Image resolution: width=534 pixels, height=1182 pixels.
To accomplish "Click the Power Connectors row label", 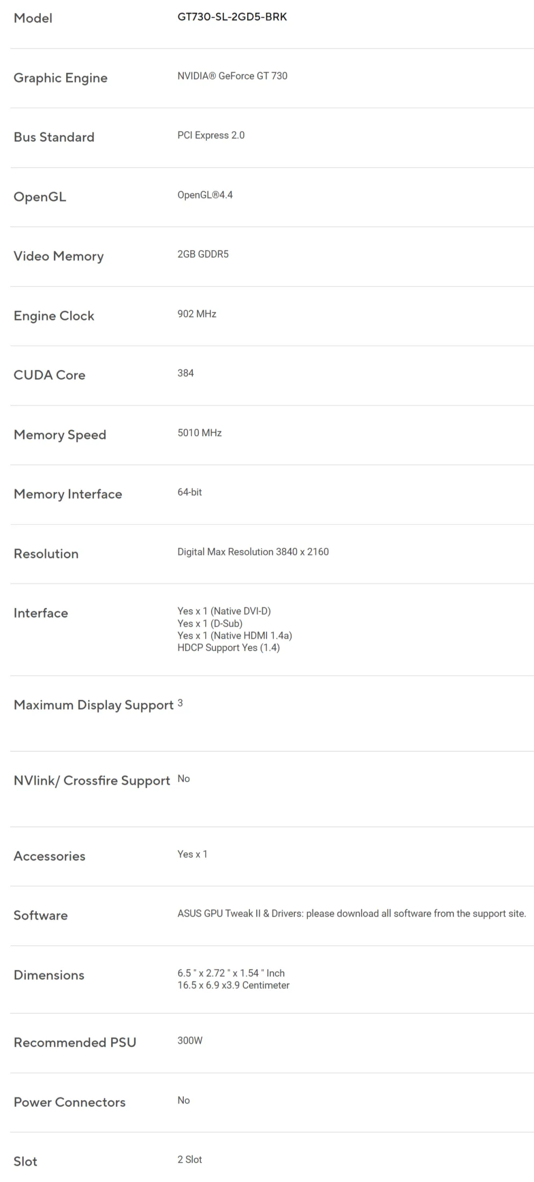I will tap(69, 1102).
